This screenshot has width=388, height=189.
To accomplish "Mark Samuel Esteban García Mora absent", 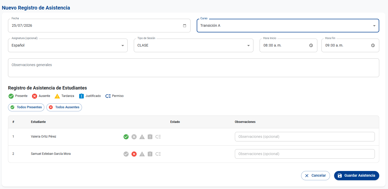I will [134, 154].
